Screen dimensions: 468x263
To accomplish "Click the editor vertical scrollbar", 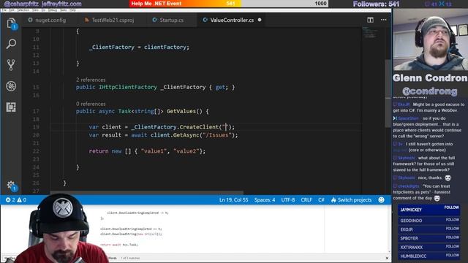I will (388, 93).
